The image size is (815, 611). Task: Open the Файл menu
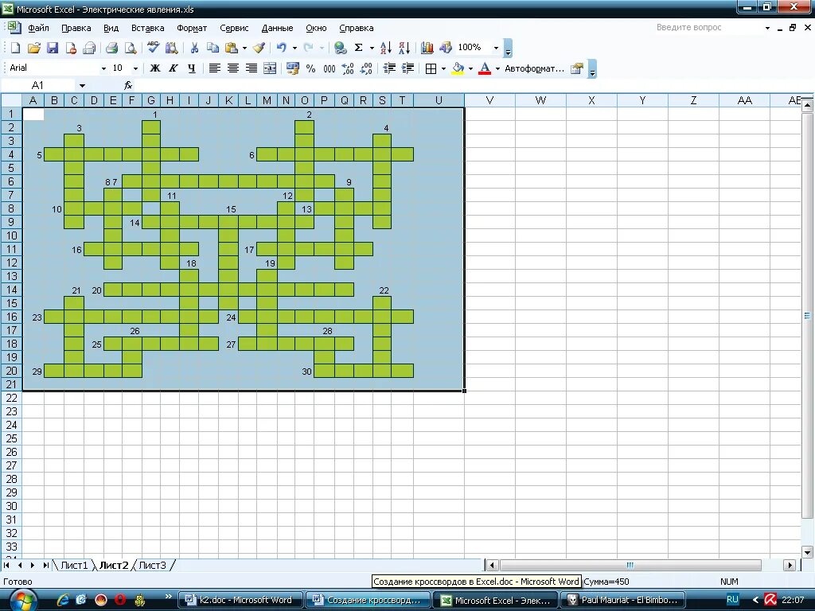point(38,28)
